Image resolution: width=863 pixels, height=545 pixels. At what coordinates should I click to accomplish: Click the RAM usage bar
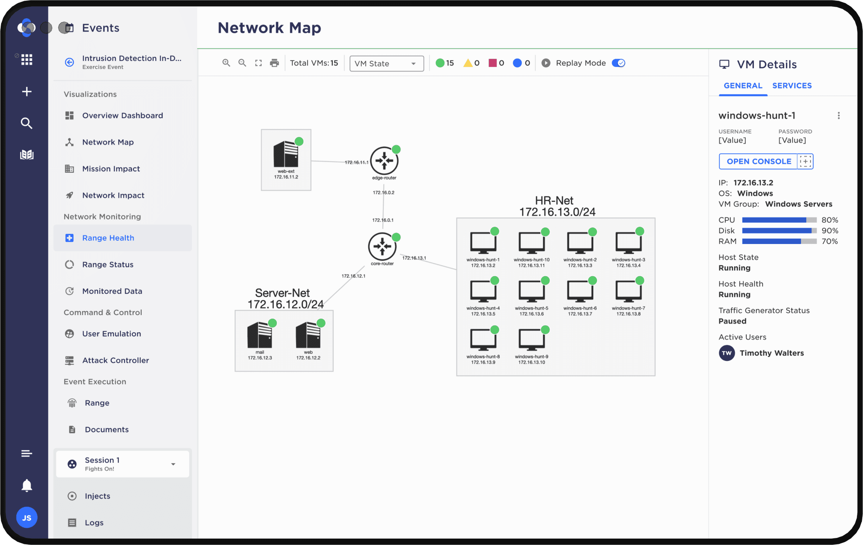click(x=780, y=242)
